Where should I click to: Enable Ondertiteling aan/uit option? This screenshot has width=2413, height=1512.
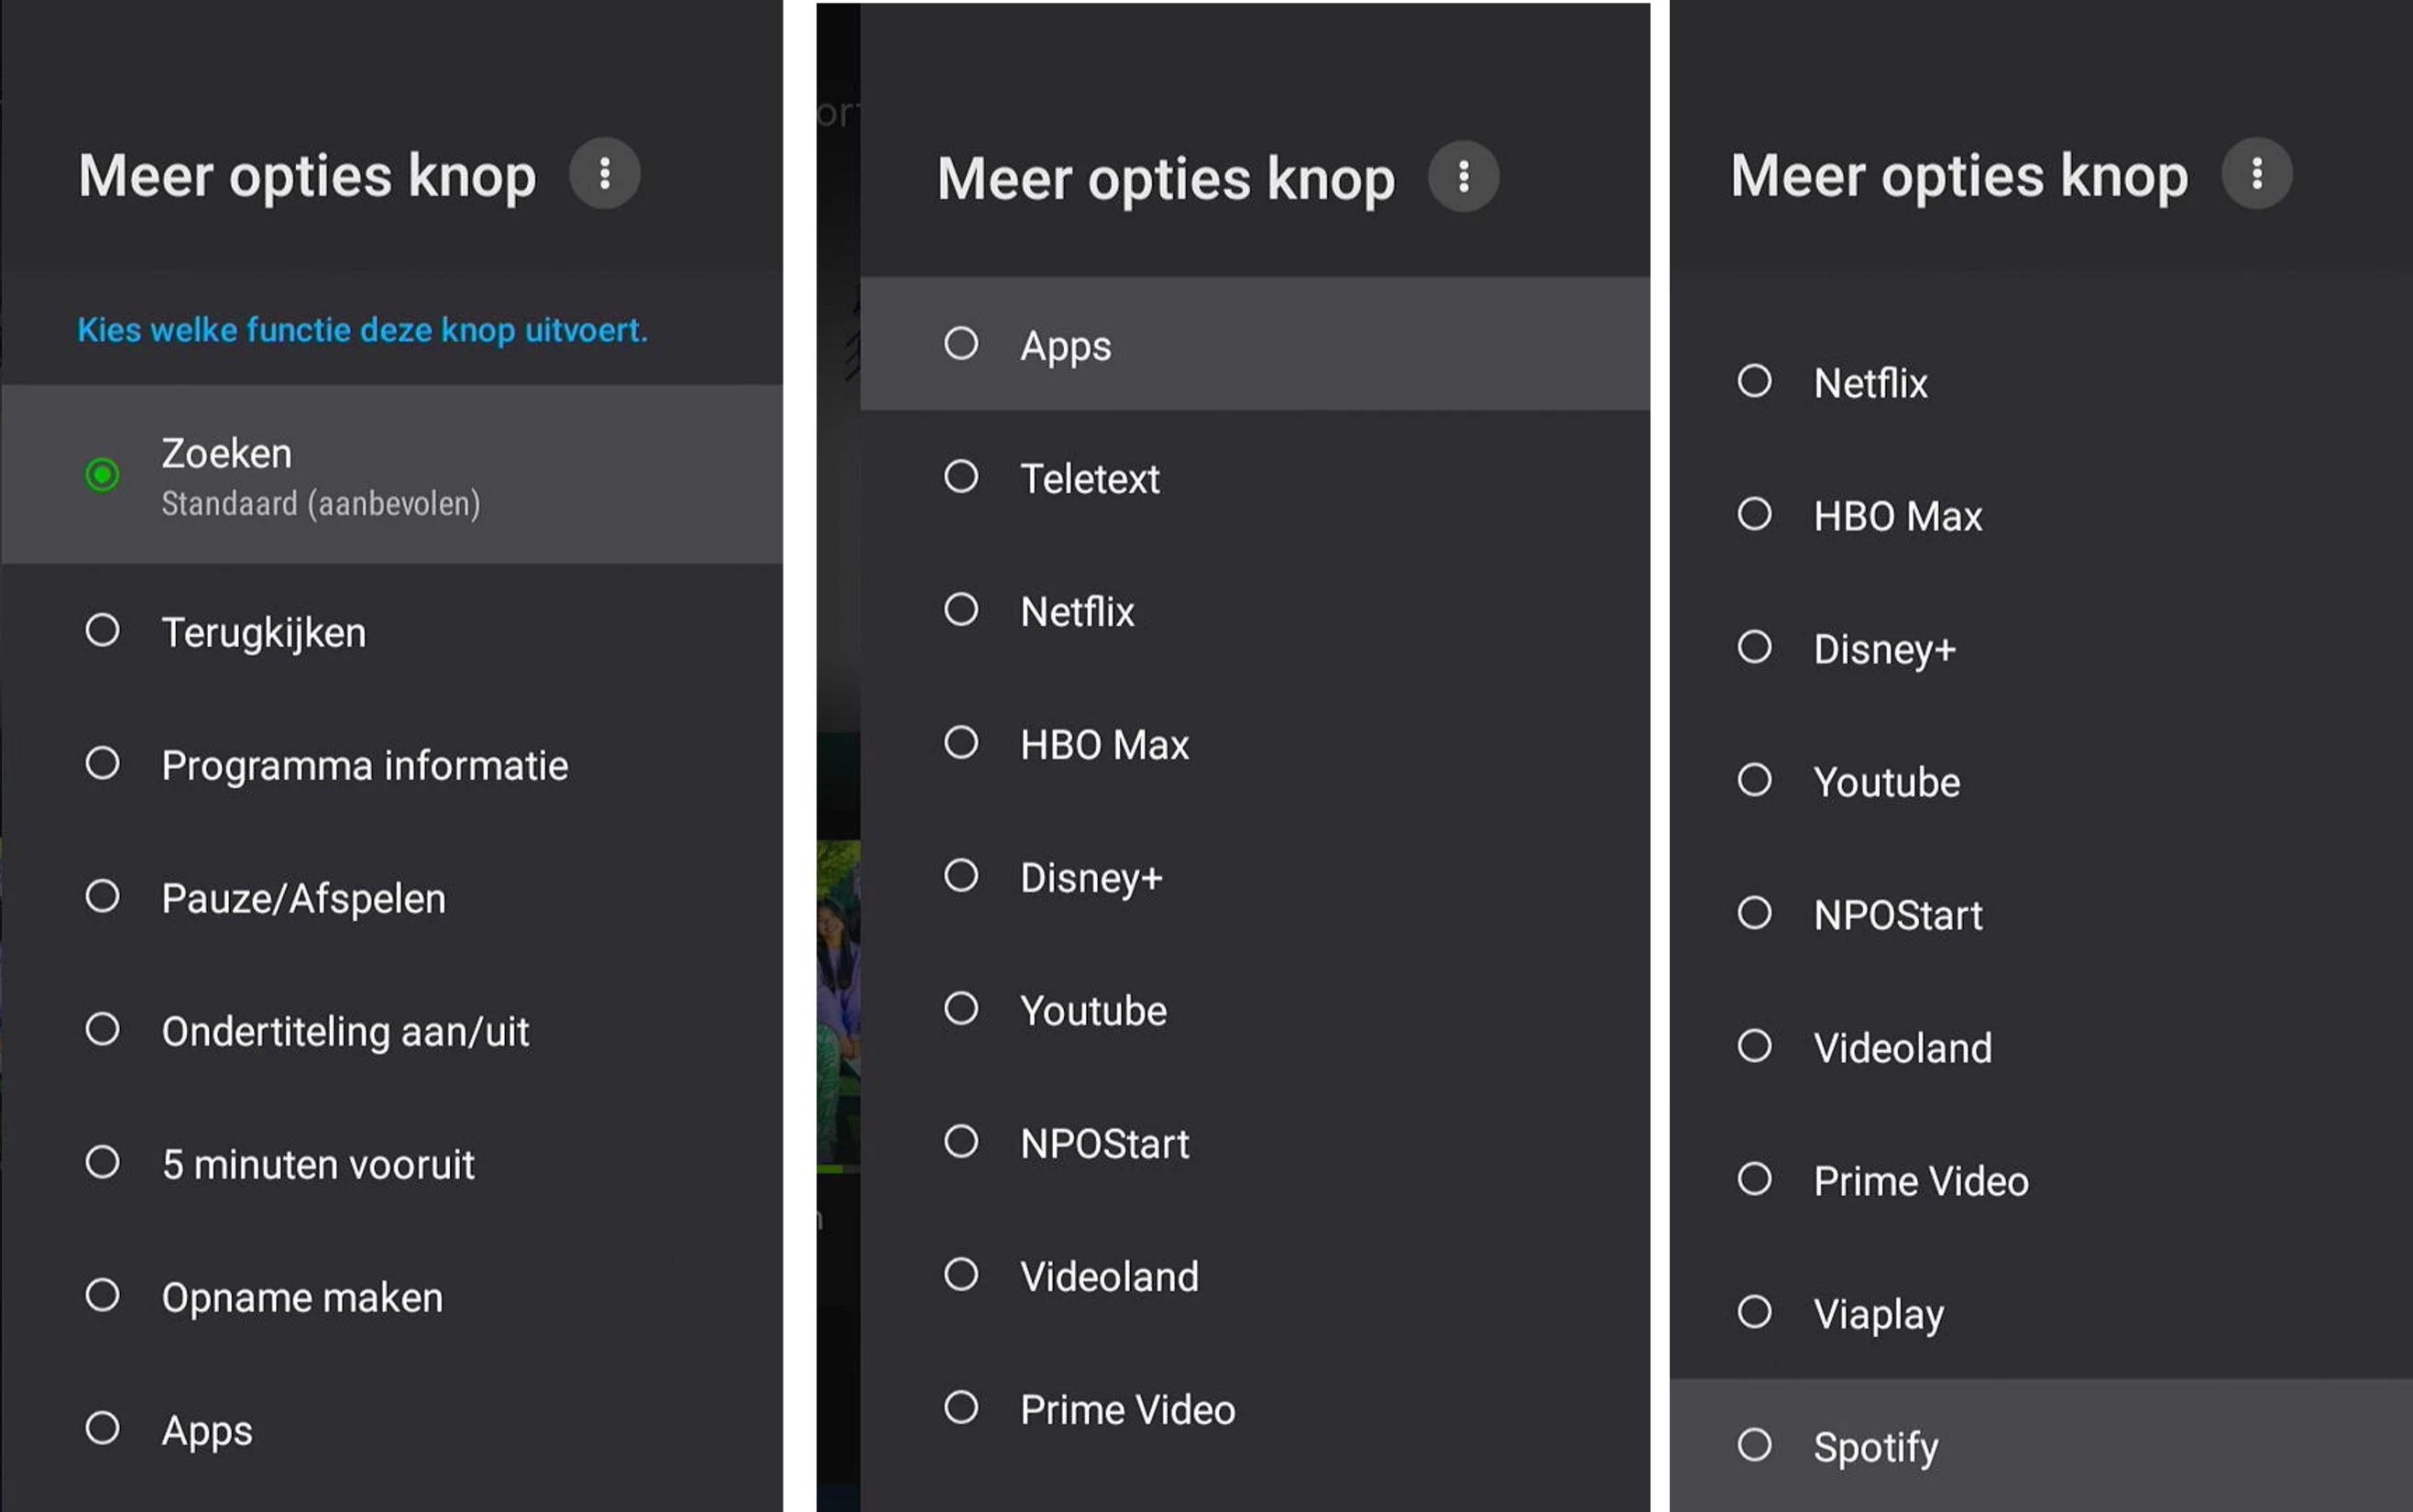coord(102,1030)
